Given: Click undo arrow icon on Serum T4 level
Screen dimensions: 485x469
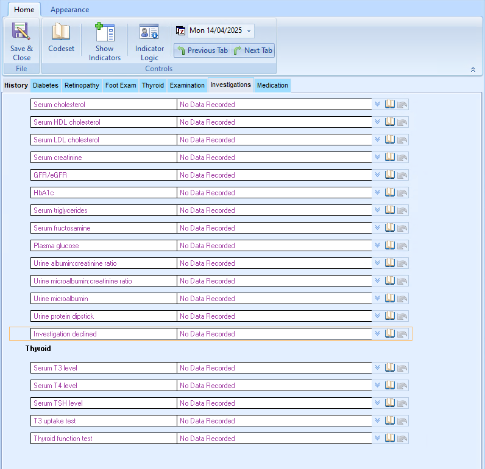Looking at the screenshot, I should (x=402, y=385).
